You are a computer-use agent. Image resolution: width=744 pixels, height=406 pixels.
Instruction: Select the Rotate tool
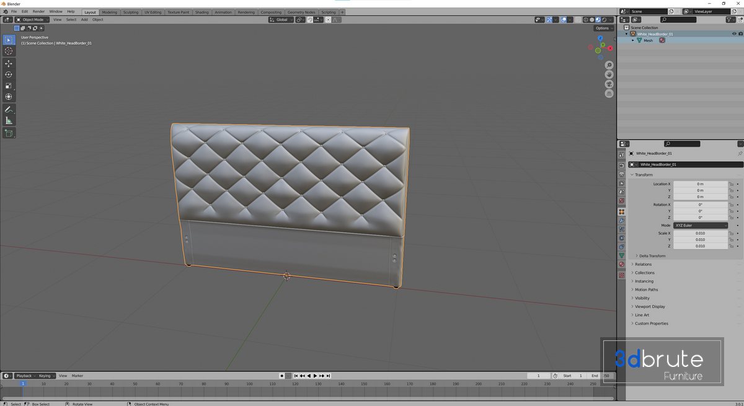[x=9, y=74]
